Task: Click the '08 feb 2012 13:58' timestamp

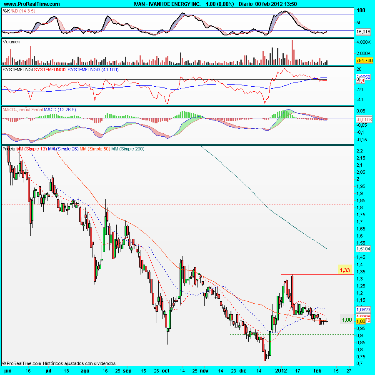Action: click(276, 4)
